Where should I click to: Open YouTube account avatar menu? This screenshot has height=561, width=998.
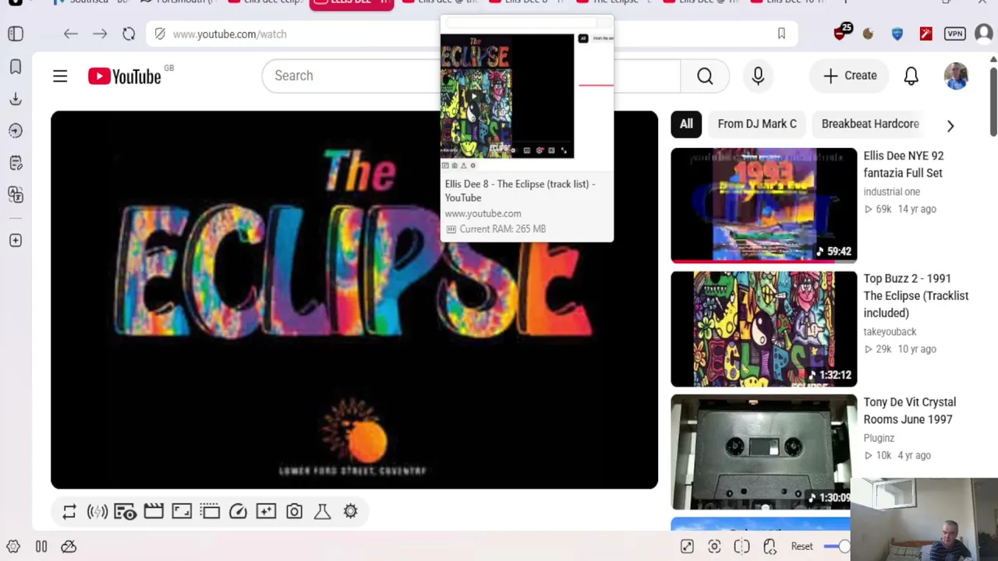click(956, 76)
